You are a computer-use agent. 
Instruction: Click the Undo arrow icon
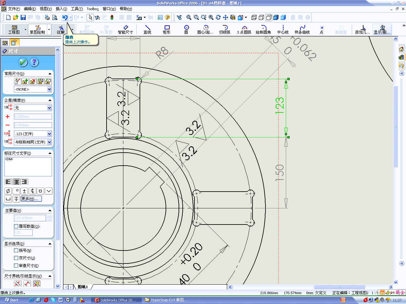tap(65, 17)
